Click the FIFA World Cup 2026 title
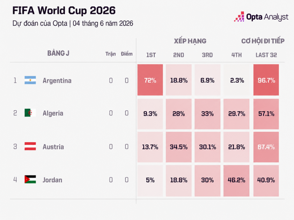Screen dimensions: 294x220 tap(64, 10)
